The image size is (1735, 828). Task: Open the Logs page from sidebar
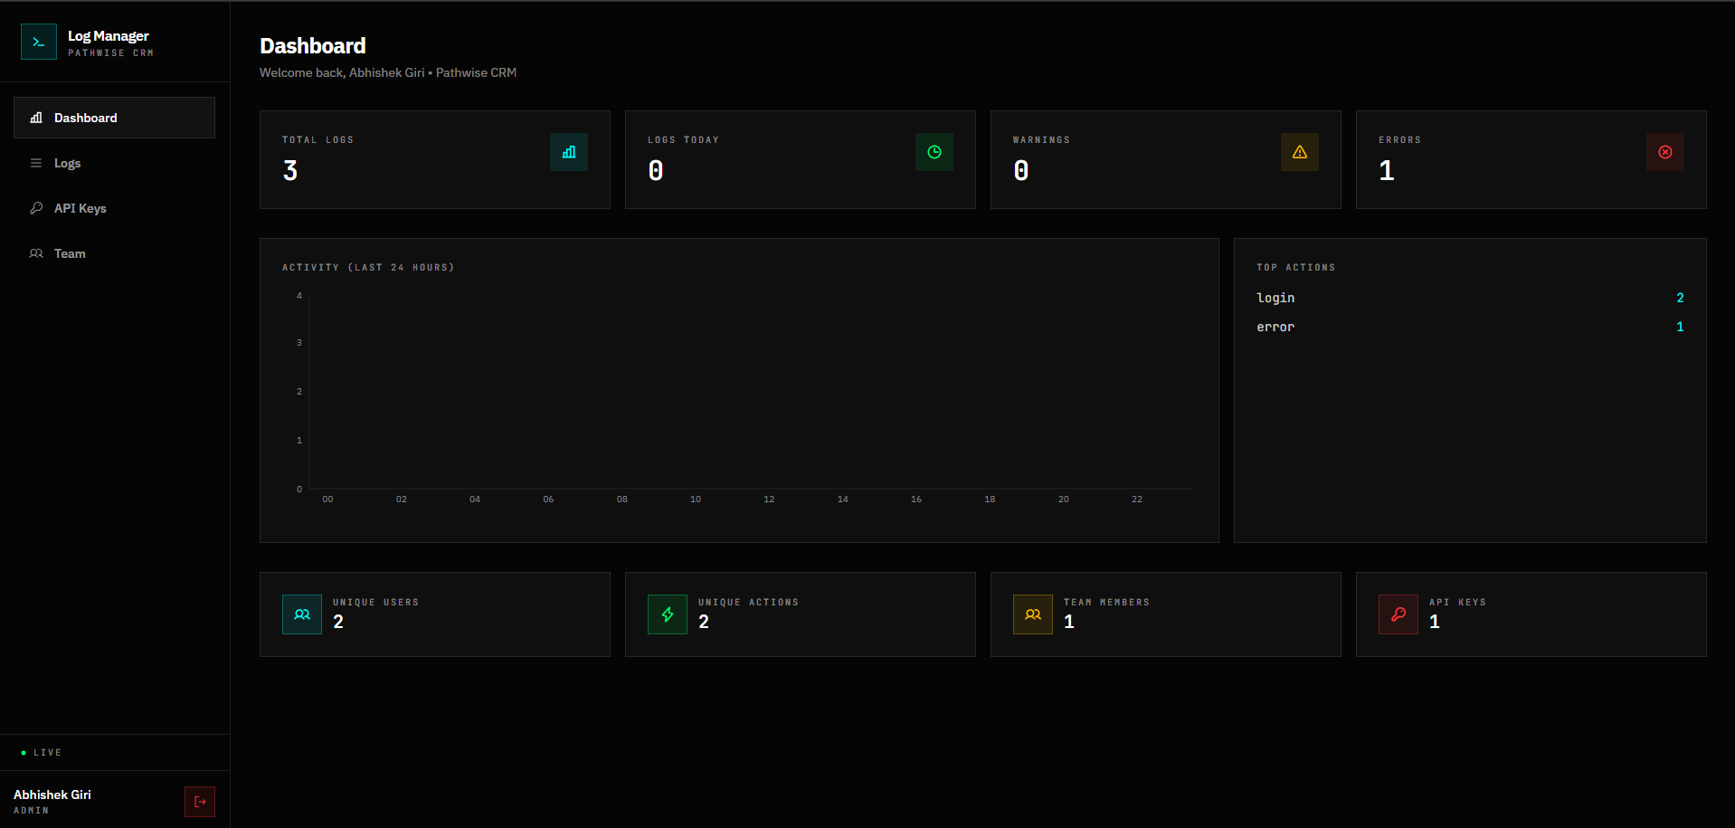(x=66, y=163)
